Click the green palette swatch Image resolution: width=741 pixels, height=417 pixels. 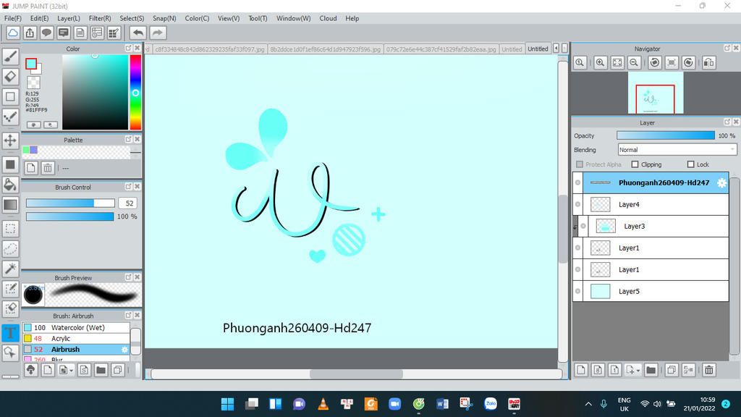[x=26, y=150]
